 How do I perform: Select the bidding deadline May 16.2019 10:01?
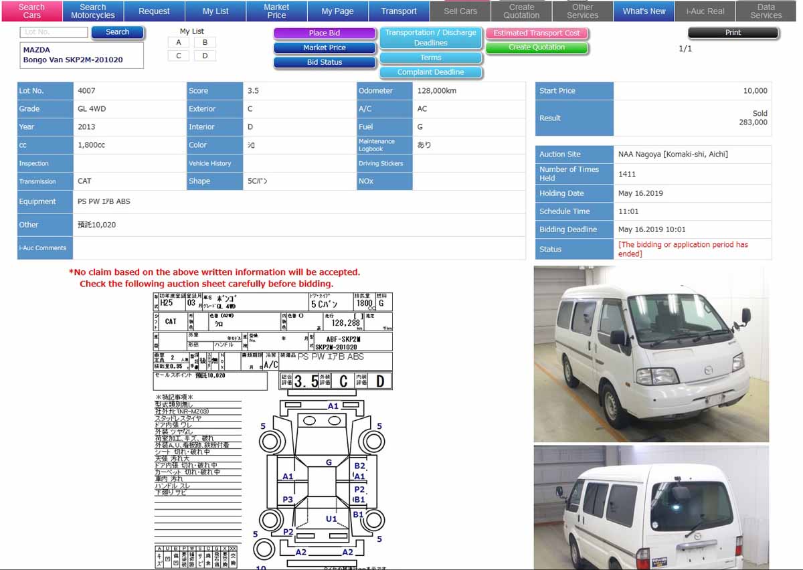652,229
